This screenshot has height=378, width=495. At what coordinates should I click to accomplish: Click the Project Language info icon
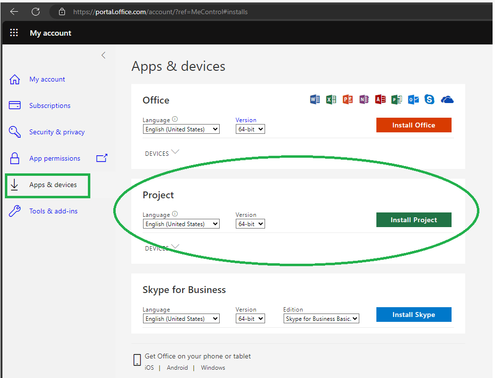175,214
